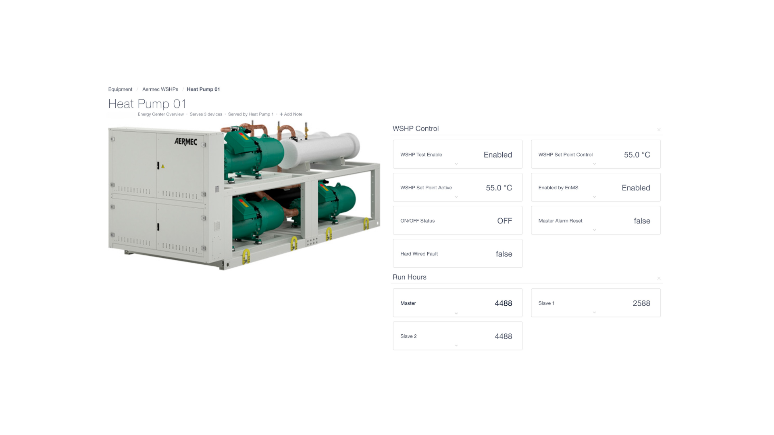Image resolution: width=774 pixels, height=435 pixels.
Task: Click Master Alarm Reset value false
Action: (x=642, y=221)
